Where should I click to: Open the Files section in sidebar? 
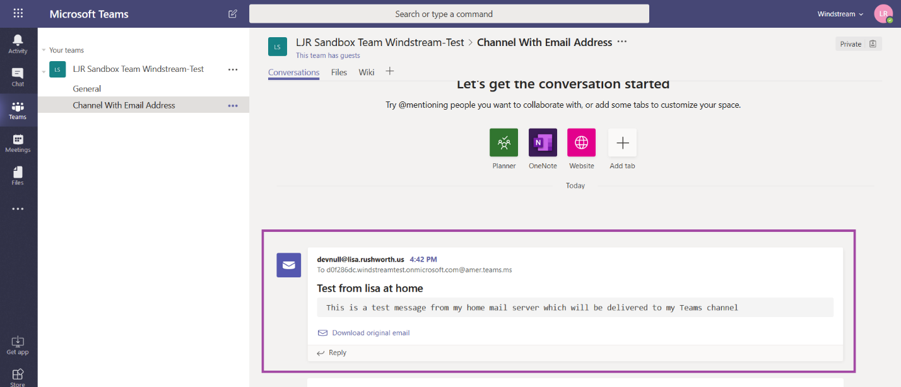18,176
